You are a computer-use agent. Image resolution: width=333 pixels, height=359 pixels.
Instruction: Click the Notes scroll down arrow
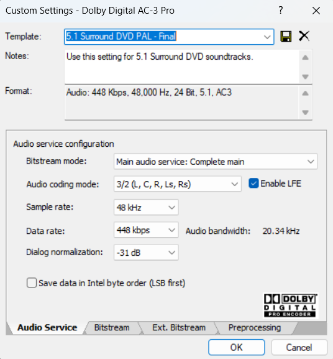pyautogui.click(x=305, y=77)
